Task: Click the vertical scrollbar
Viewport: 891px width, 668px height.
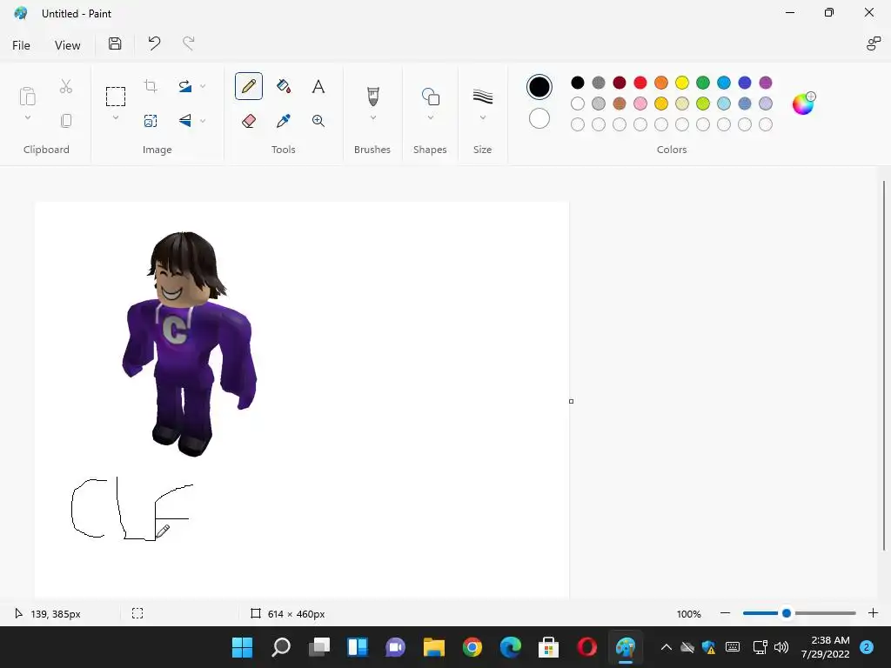Action: tap(884, 365)
